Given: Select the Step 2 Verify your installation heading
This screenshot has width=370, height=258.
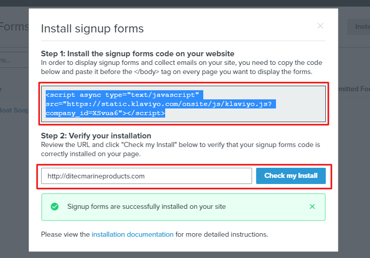Looking at the screenshot, I should [x=96, y=136].
